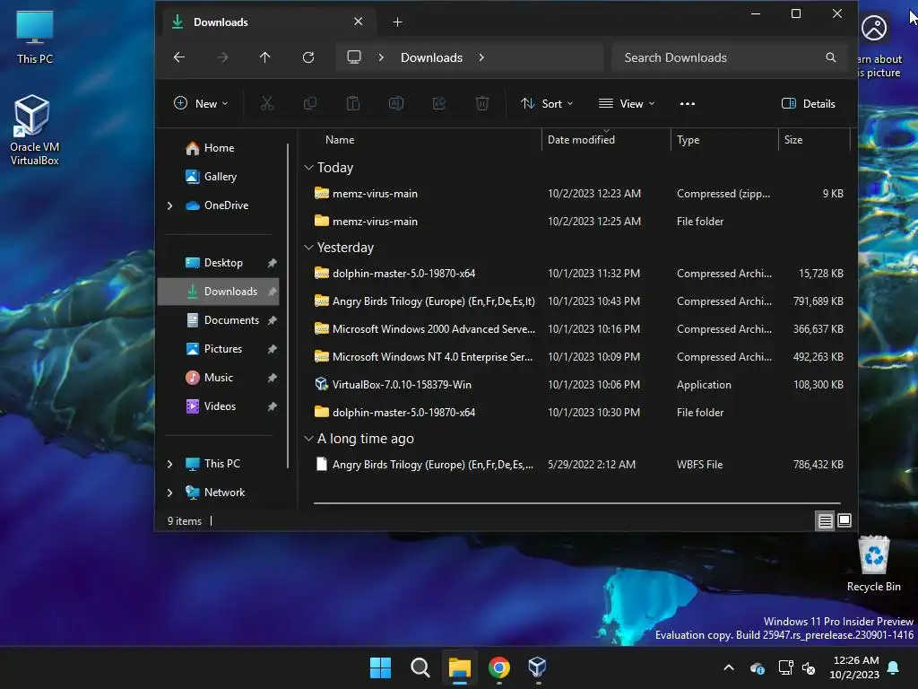Collapse the Yesterday group
This screenshot has height=689, width=918.
(x=308, y=248)
